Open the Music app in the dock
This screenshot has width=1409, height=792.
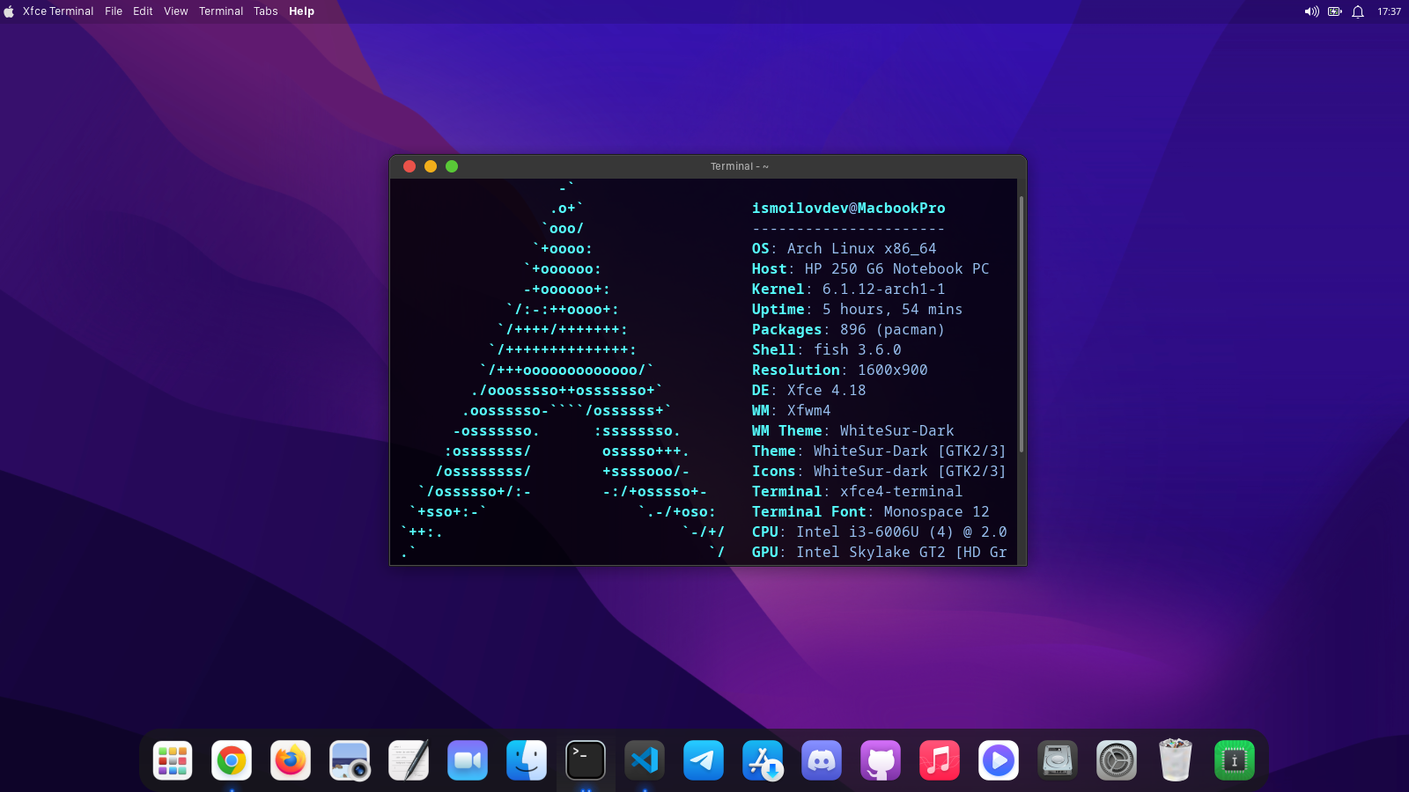pos(940,760)
